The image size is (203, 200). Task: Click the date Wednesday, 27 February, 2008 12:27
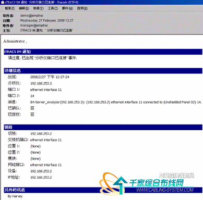click(x=46, y=20)
